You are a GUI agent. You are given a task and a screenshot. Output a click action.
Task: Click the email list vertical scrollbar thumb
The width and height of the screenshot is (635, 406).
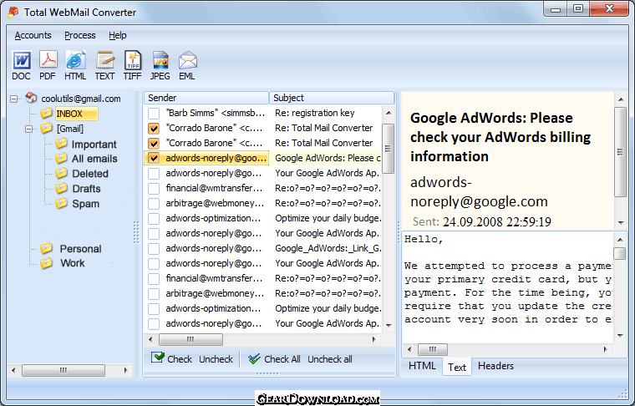(x=389, y=149)
